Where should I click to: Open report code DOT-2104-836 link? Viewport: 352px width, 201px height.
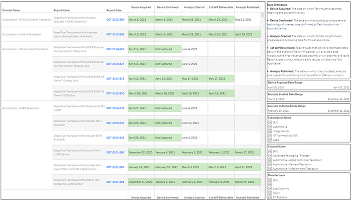115,138
